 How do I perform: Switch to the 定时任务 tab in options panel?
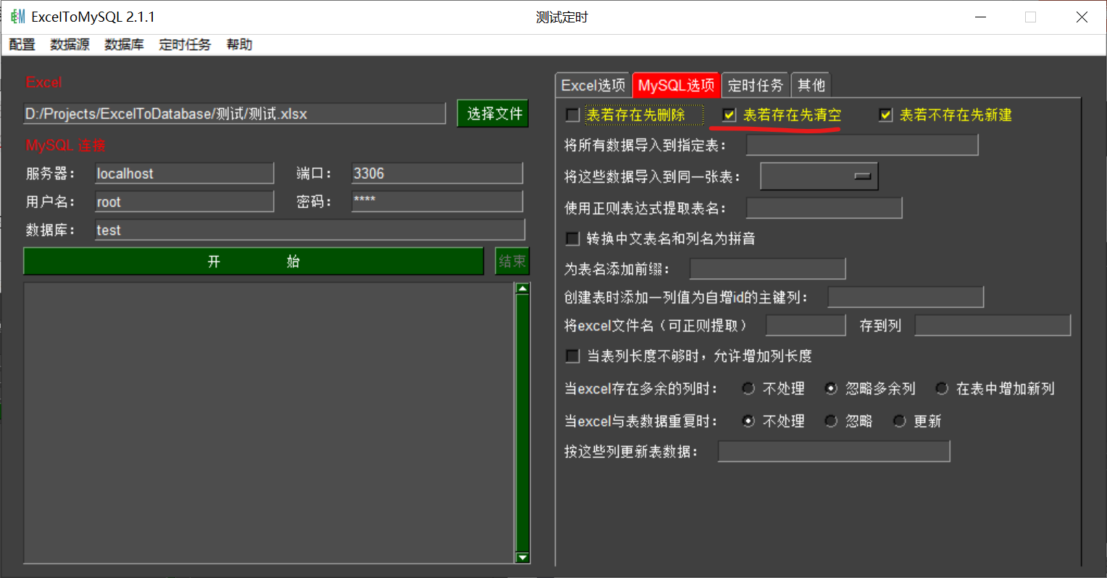click(756, 85)
